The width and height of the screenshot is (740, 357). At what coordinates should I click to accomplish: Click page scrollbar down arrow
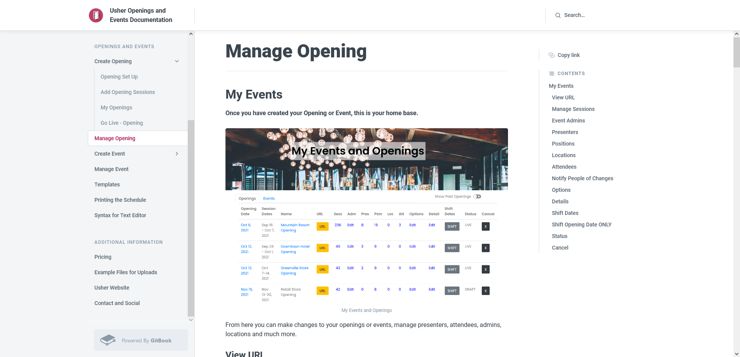pyautogui.click(x=737, y=354)
